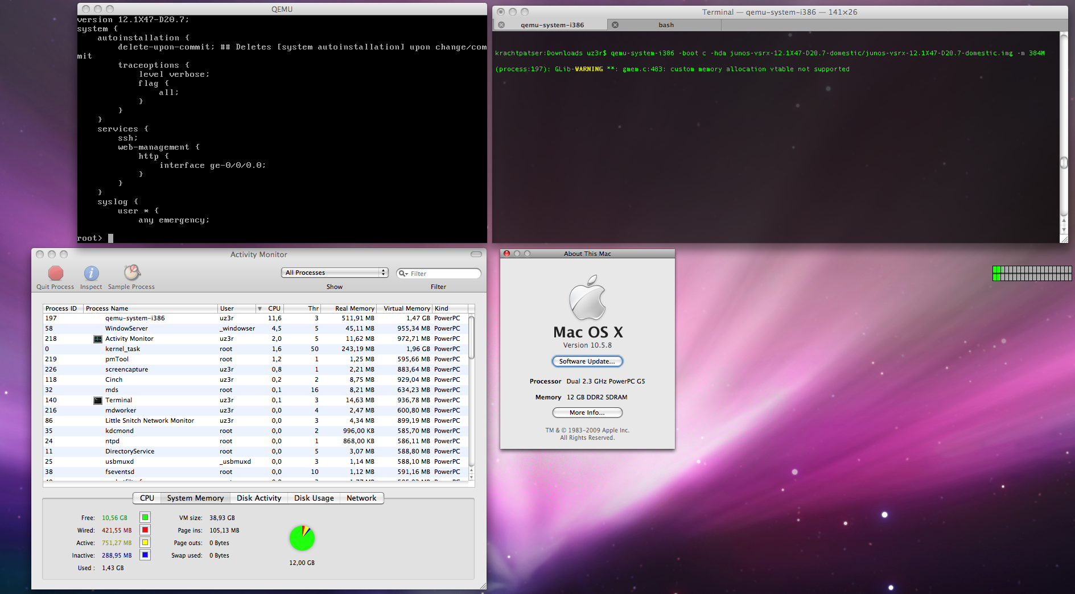The height and width of the screenshot is (594, 1075).
Task: Click the Quit Process stop icon
Action: 56,273
